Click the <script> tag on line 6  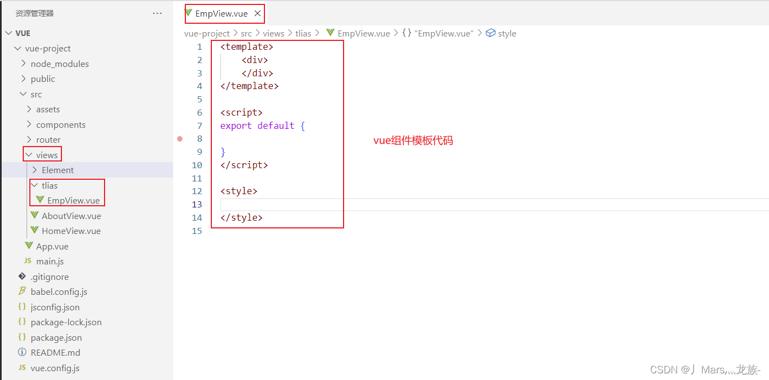[x=241, y=113]
